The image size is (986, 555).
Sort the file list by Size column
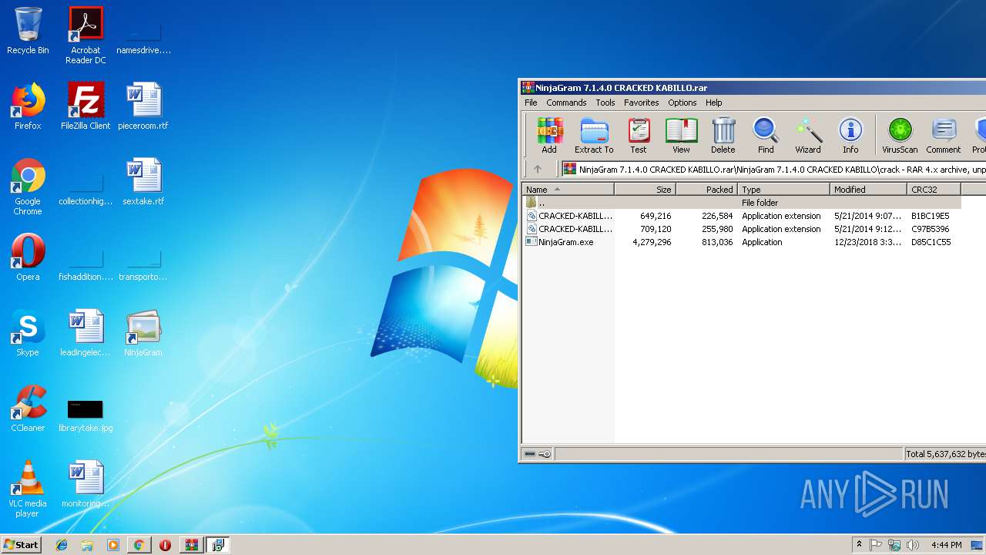pyautogui.click(x=646, y=189)
